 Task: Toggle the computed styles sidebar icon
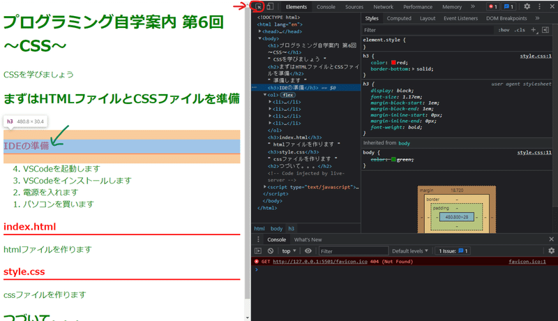pos(545,30)
